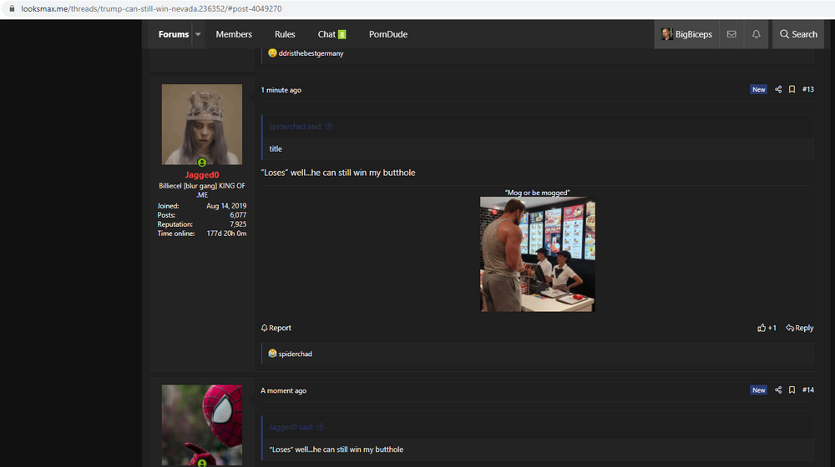The width and height of the screenshot is (835, 467).
Task: Share post #13 via share icon
Action: point(778,89)
